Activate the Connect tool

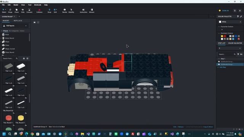(x=29, y=11)
